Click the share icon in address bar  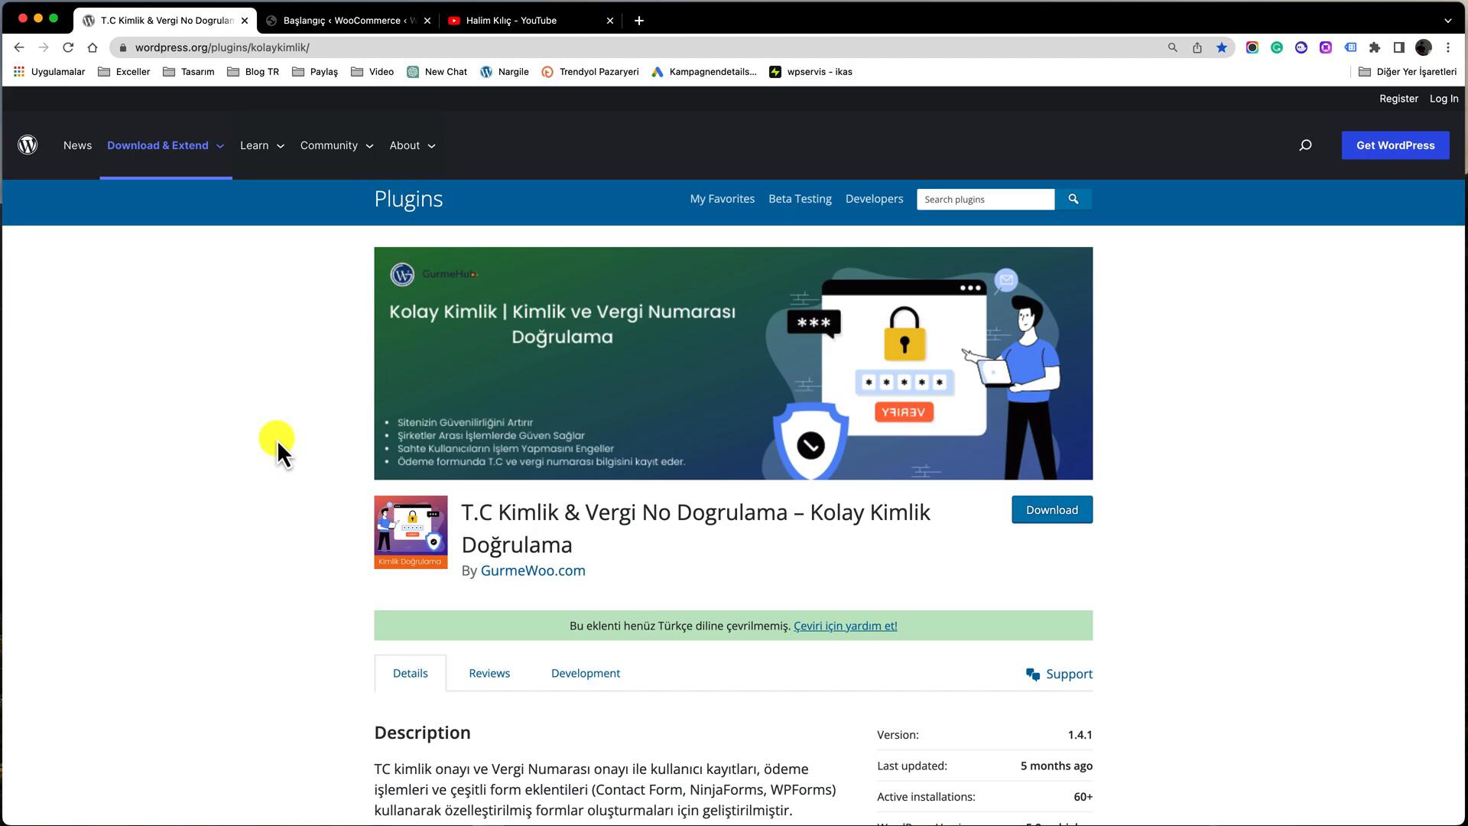click(1197, 47)
